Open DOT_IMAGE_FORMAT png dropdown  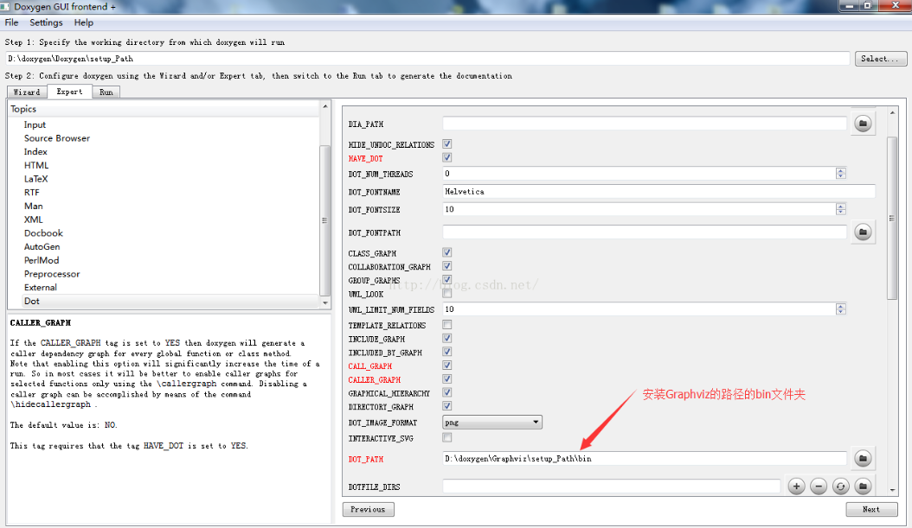(492, 423)
